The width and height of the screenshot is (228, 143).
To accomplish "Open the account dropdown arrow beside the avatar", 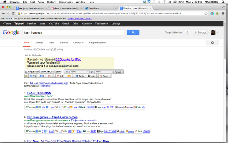I will click(217, 32).
